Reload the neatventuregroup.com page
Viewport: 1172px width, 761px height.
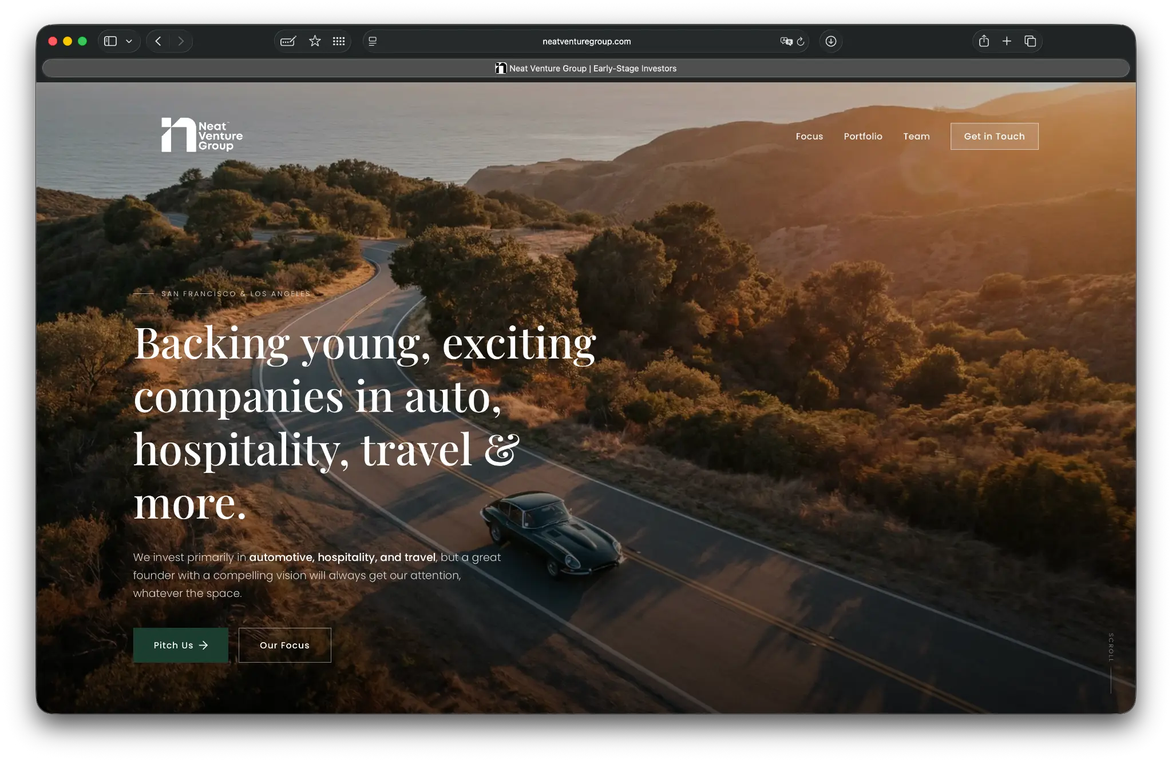800,41
